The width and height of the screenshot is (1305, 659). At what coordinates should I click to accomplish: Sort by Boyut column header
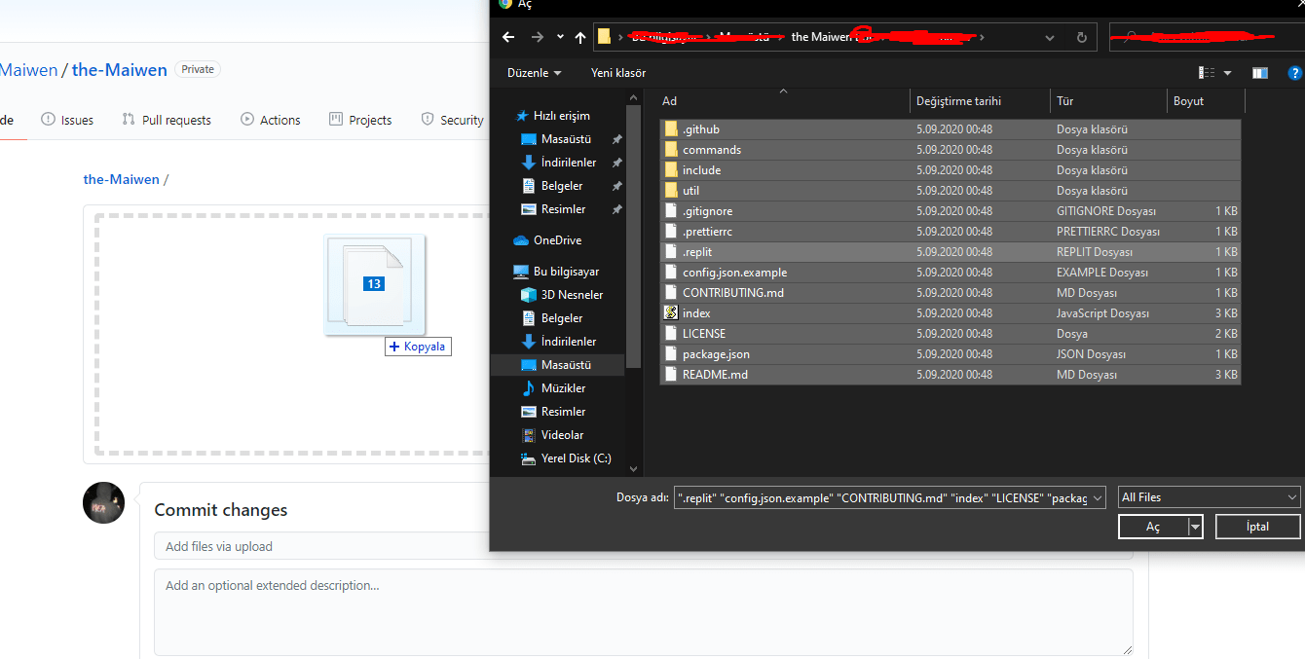(1206, 101)
